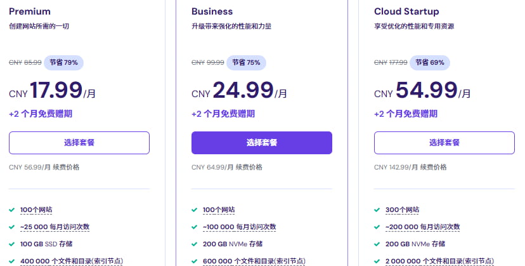Click checkmark icon beside 100 GB SSD 存储
Viewport: 525px width, 266px height.
click(12, 244)
